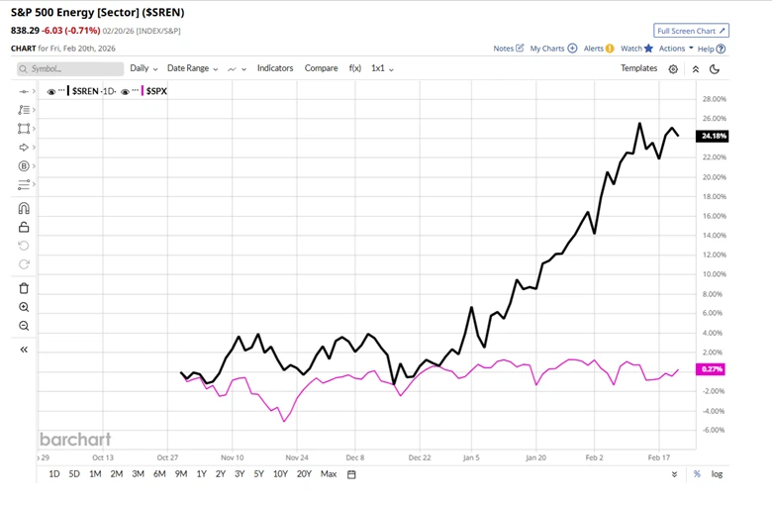Screen dimensions: 772x506
Task: Click the $SPX magenta color bar
Action: coord(143,91)
